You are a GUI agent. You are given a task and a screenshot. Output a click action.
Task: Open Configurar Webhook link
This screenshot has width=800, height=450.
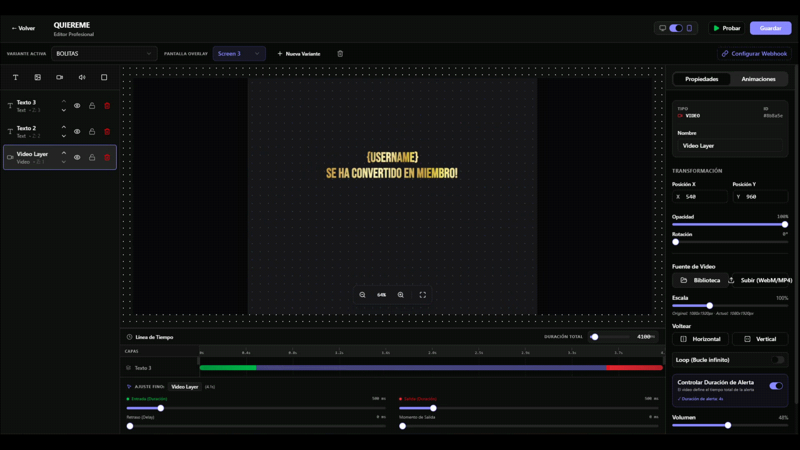coord(754,54)
